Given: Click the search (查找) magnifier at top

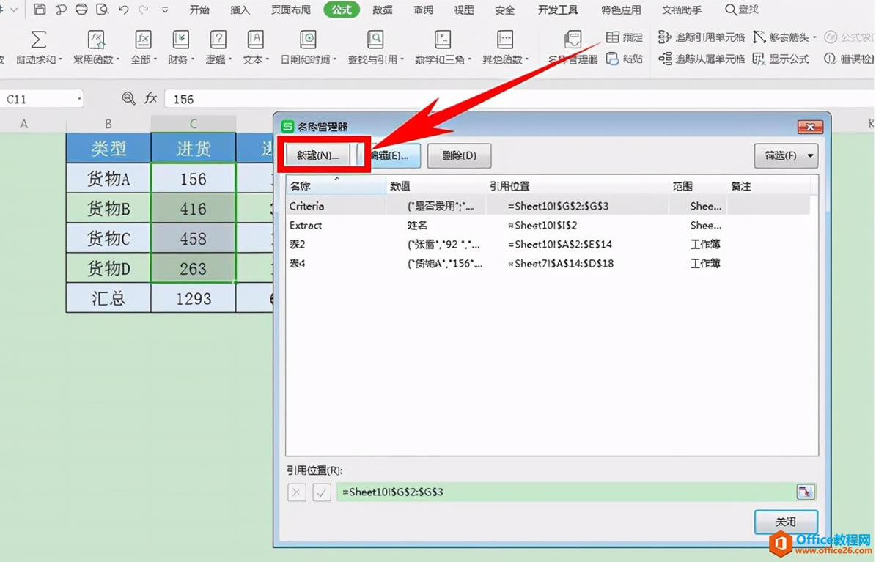Looking at the screenshot, I should point(730,10).
